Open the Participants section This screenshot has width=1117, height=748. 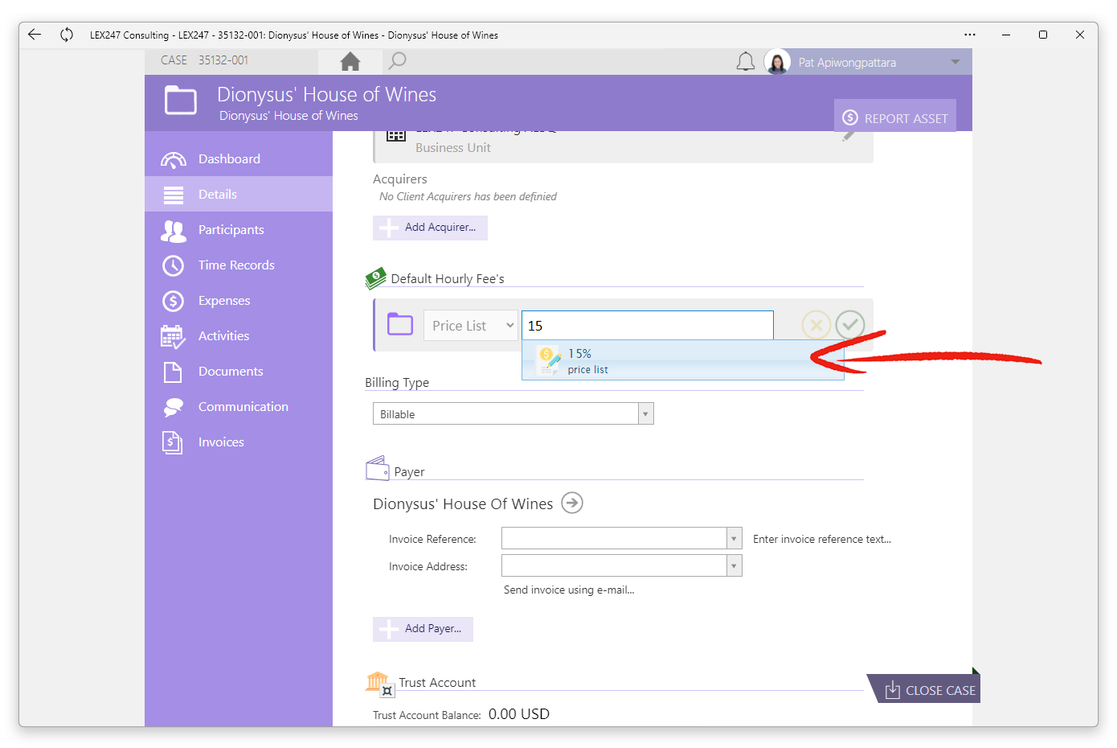click(239, 229)
